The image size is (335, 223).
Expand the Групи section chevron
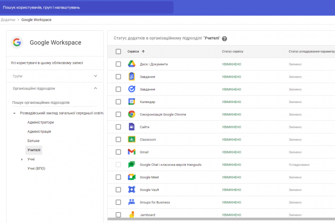[x=96, y=76]
